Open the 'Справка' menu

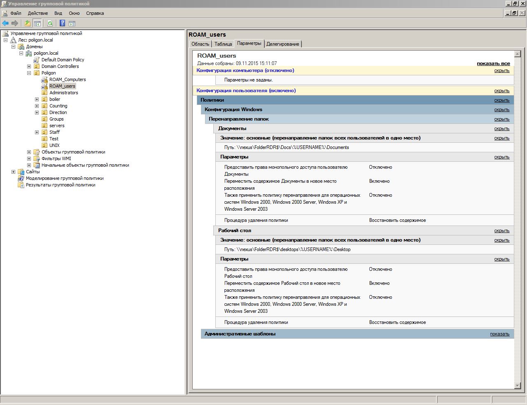[x=95, y=13]
